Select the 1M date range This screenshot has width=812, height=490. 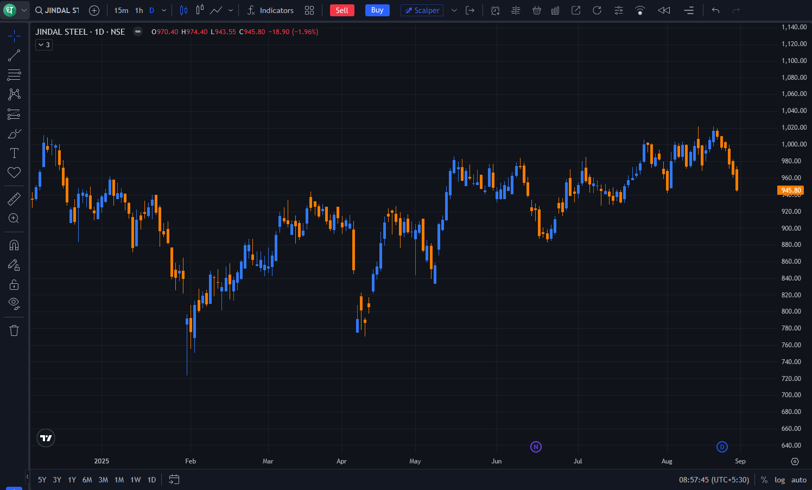coord(119,480)
